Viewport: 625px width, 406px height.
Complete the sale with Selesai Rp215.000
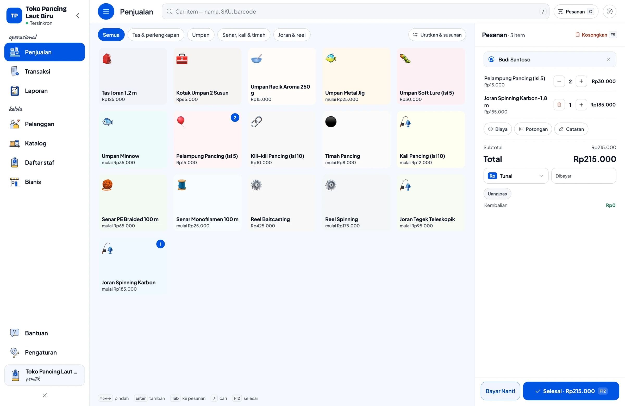[571, 391]
